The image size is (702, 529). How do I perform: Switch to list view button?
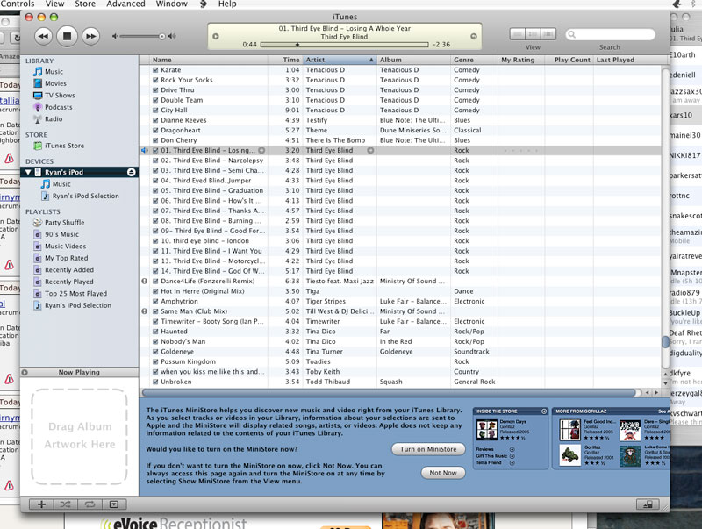pyautogui.click(x=518, y=34)
